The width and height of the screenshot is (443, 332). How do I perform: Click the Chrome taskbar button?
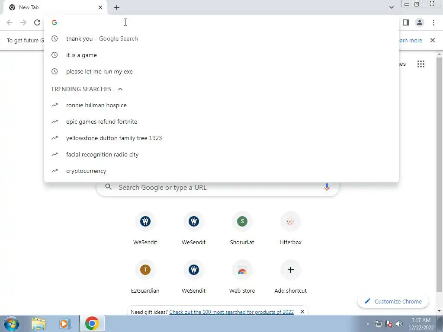point(92,323)
